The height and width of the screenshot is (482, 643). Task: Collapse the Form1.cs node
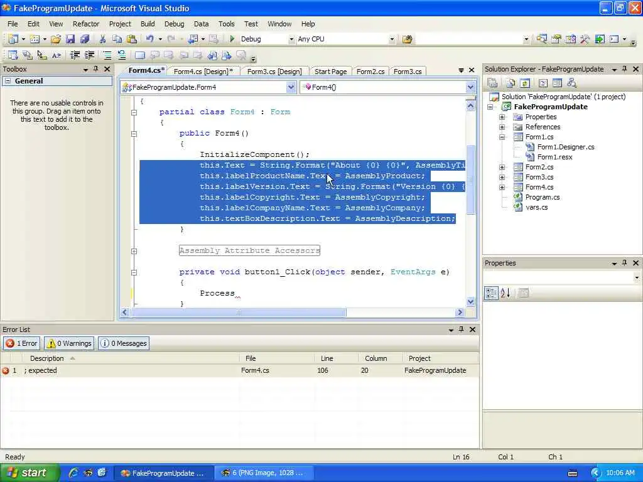click(x=502, y=137)
